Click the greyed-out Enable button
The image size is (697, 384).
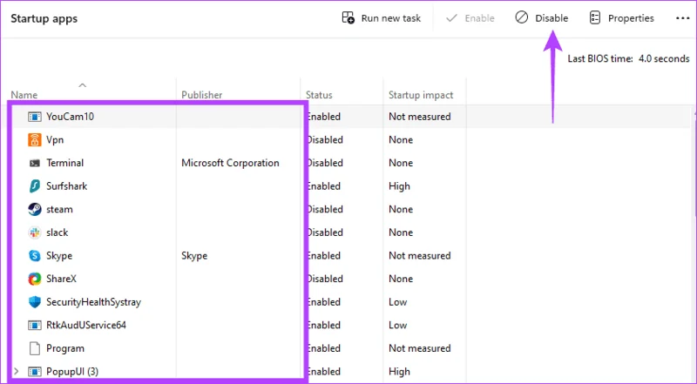[470, 18]
